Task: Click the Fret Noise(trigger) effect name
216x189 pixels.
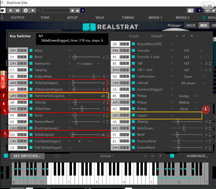Action: click(x=48, y=148)
